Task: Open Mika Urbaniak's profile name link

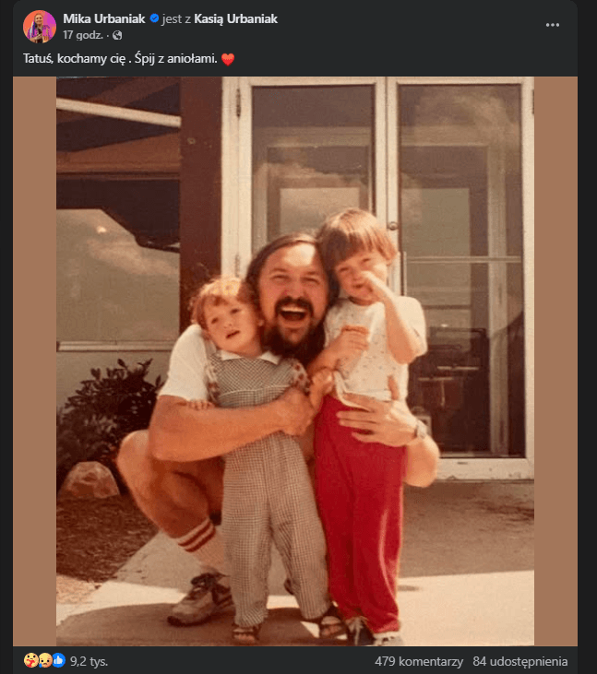Action: pyautogui.click(x=104, y=18)
